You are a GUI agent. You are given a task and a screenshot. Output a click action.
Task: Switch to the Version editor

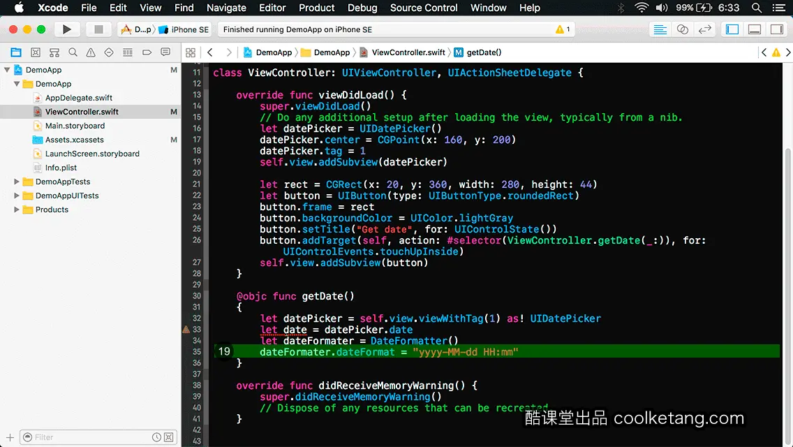(x=704, y=29)
